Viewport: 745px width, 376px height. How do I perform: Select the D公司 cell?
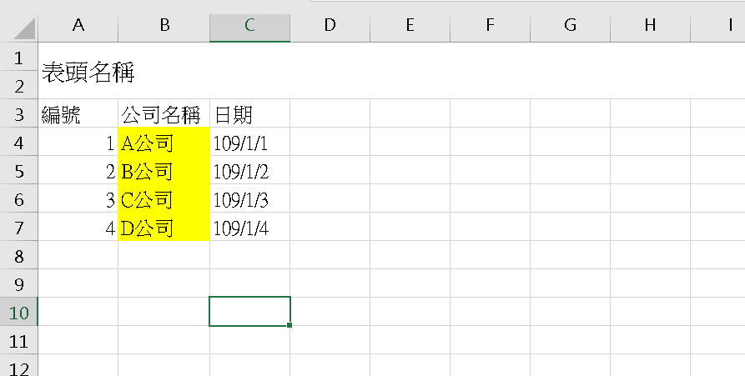pos(164,227)
